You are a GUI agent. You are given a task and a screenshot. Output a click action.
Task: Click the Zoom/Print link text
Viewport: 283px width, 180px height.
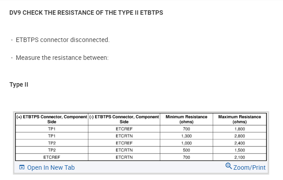[249, 168]
